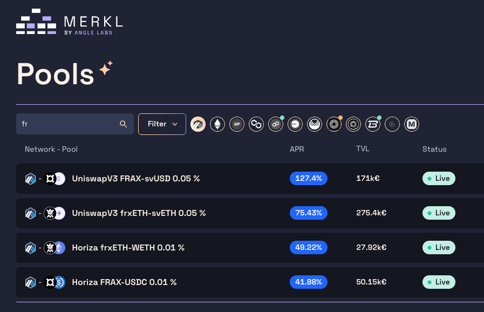
Task: Click the 127.4% APR badge
Action: (308, 179)
